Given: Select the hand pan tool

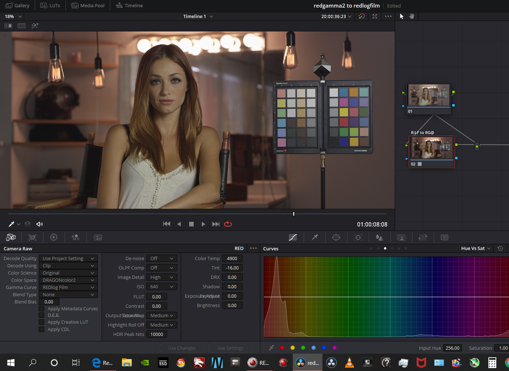Looking at the screenshot, I should click(412, 16).
